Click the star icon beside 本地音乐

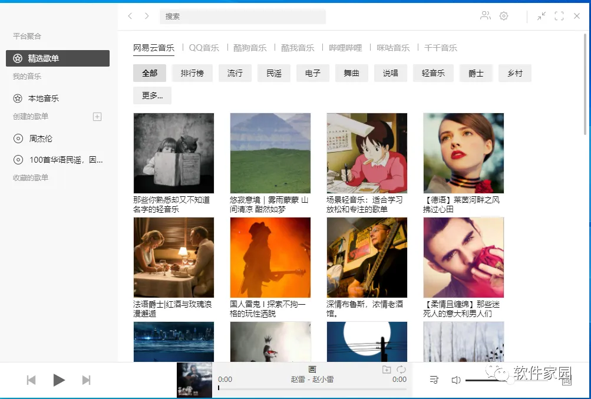[x=18, y=98]
